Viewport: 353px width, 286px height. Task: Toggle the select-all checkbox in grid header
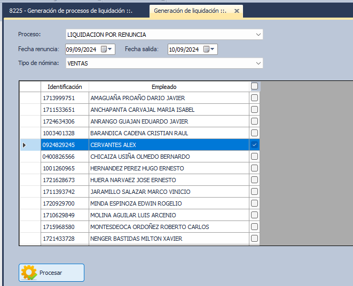[x=254, y=86]
